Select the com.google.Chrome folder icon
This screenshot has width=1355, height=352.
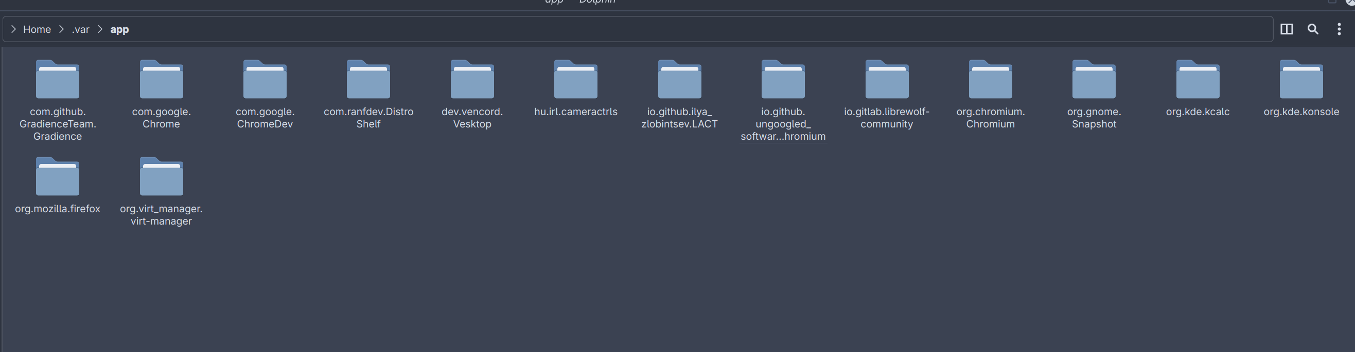point(162,79)
